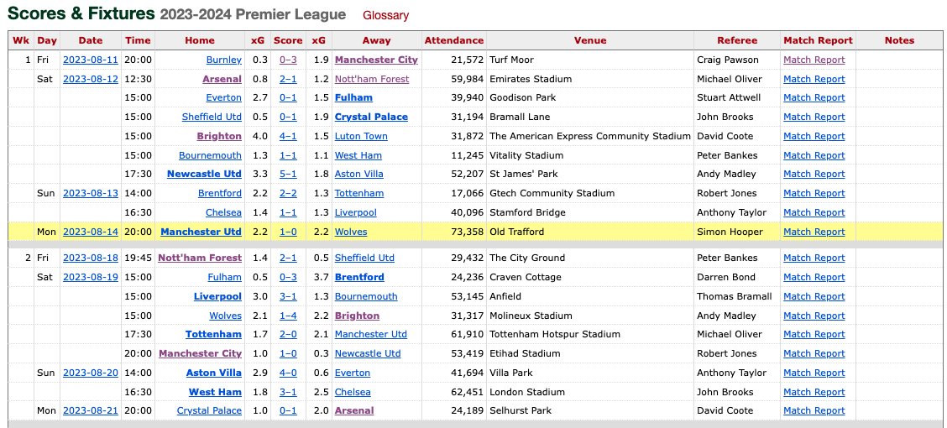Open Manchester Utd away link at Tottenham
Viewport: 947px width, 428px height.
point(371,335)
